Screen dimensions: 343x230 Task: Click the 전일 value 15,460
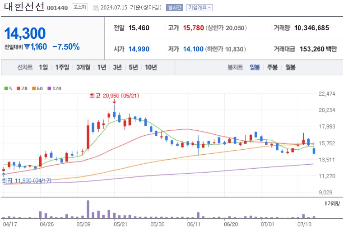point(139,28)
